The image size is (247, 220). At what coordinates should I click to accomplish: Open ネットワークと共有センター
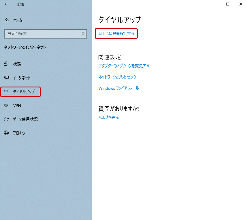click(118, 77)
